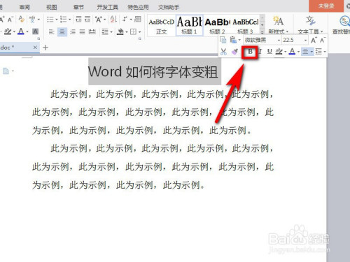This screenshot has width=350, height=262.
Task: Toggle italic in the mini toolbar
Action: (260, 52)
